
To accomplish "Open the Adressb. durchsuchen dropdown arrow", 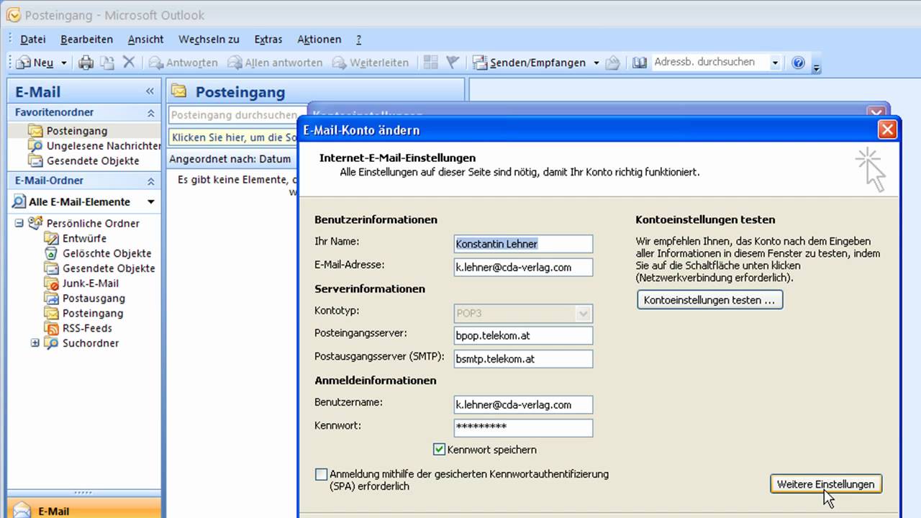I will pos(775,63).
